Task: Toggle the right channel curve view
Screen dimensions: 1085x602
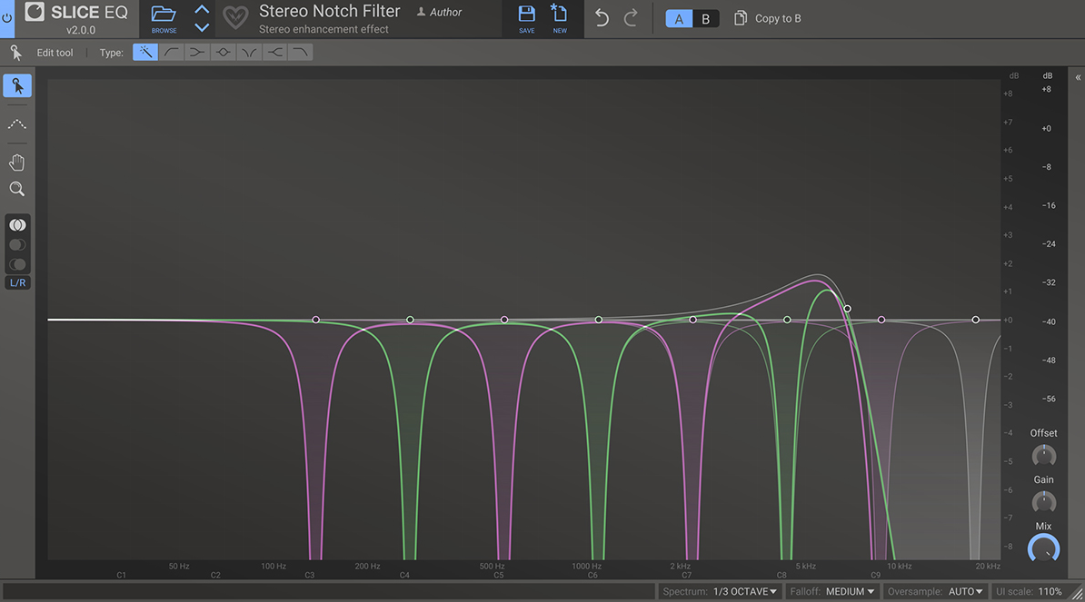Action: (17, 263)
